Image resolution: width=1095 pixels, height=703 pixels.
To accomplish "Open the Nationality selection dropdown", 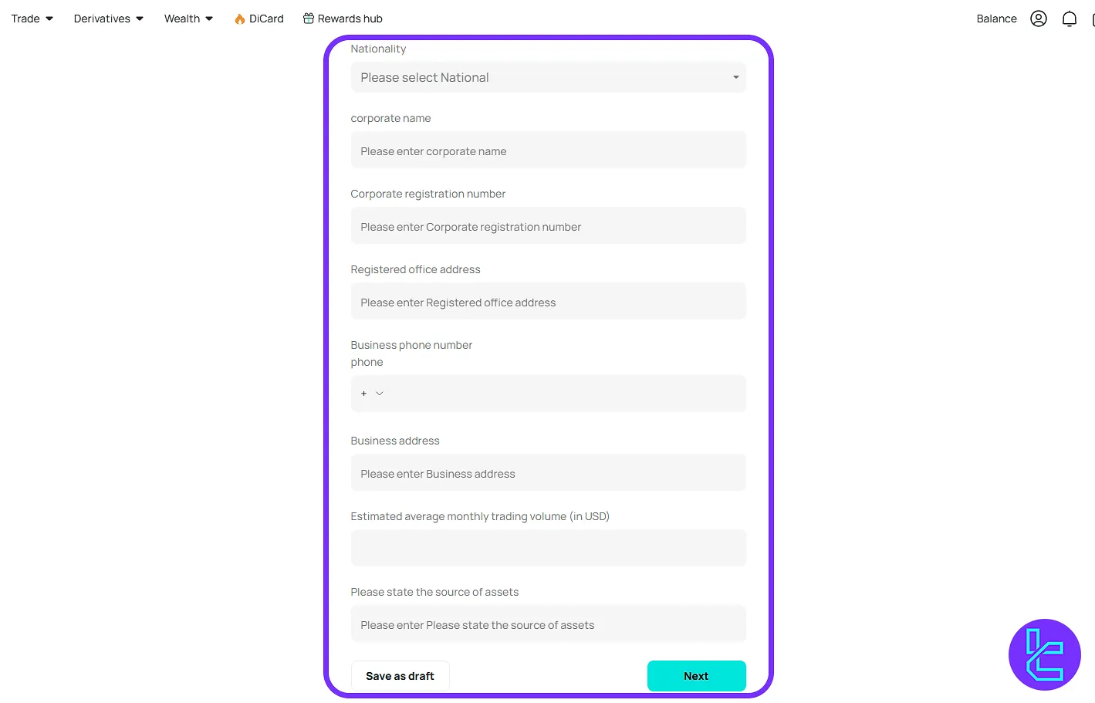I will (548, 77).
